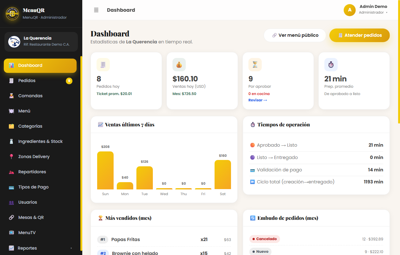Click the Atender pedidos button
The image size is (400, 255).
pos(359,35)
